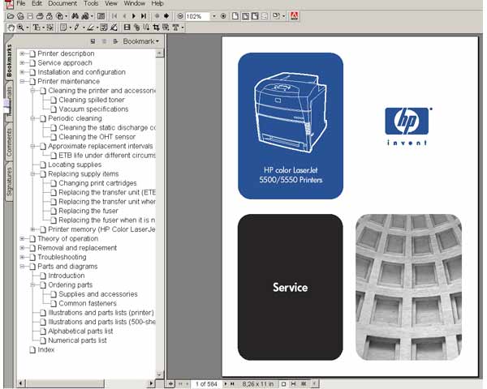Open the Bookmark panel dropdown menu
This screenshot has height=389, width=487.
140,41
